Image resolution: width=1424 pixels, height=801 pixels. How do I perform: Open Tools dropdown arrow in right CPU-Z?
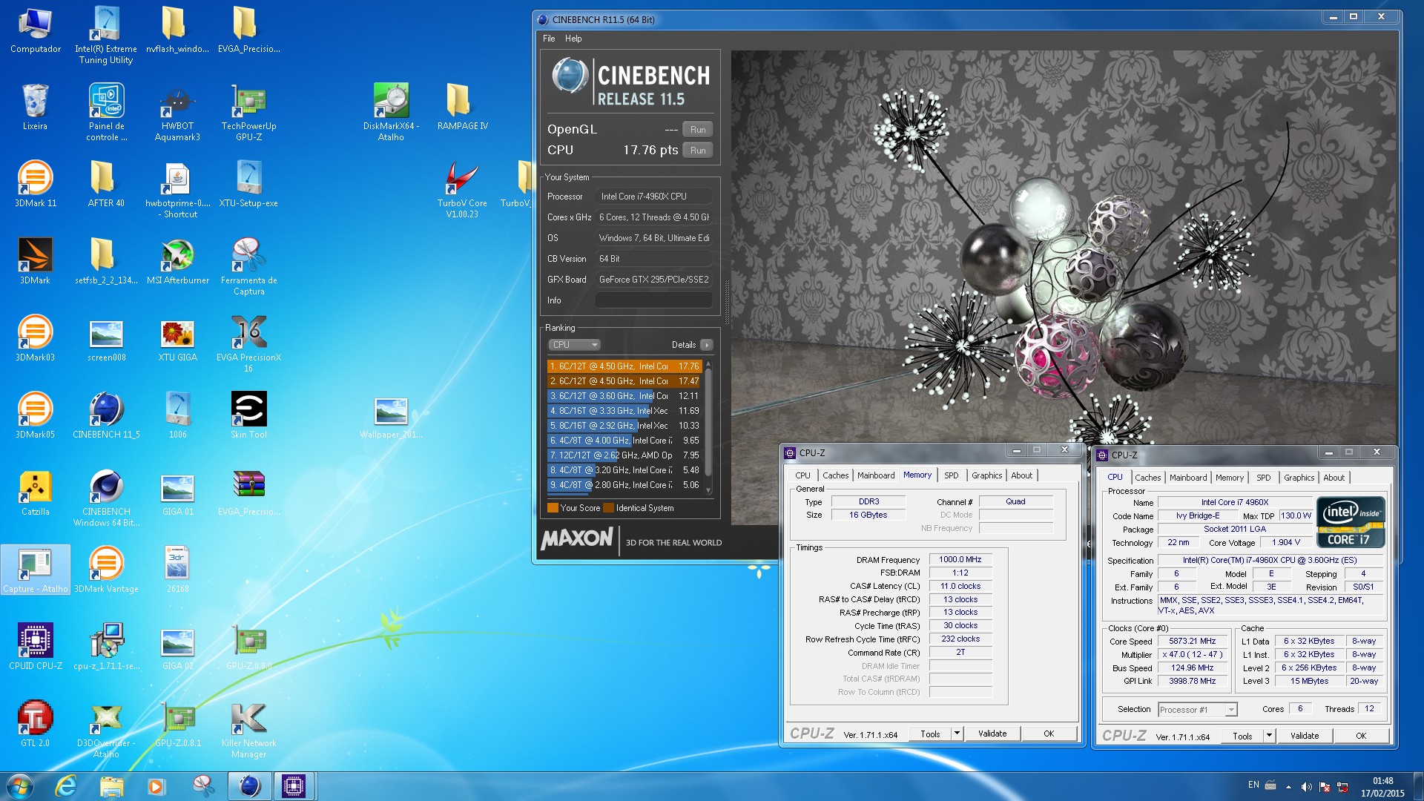coord(1270,736)
